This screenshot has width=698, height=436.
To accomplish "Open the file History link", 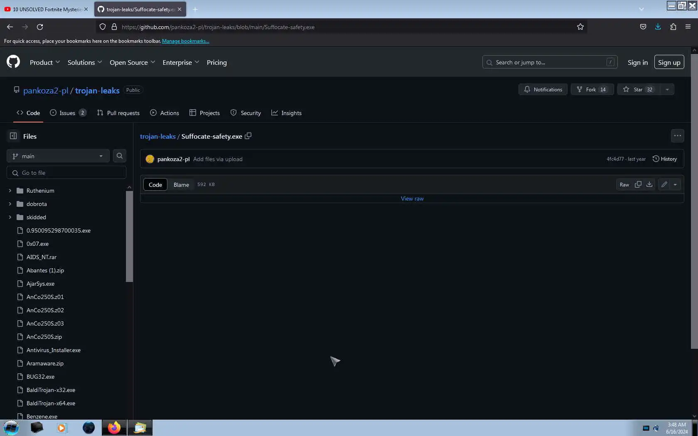I will 665,159.
